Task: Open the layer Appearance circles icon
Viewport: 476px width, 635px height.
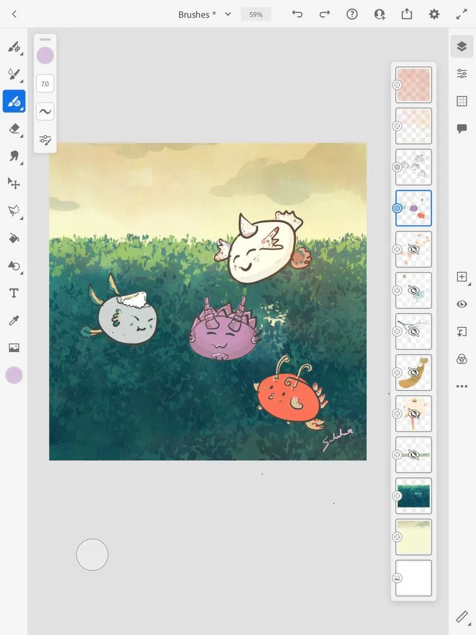Action: click(462, 359)
